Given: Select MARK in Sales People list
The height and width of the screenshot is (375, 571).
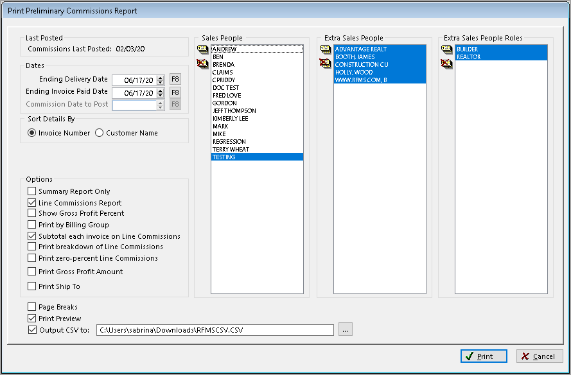Looking at the screenshot, I should pyautogui.click(x=257, y=126).
